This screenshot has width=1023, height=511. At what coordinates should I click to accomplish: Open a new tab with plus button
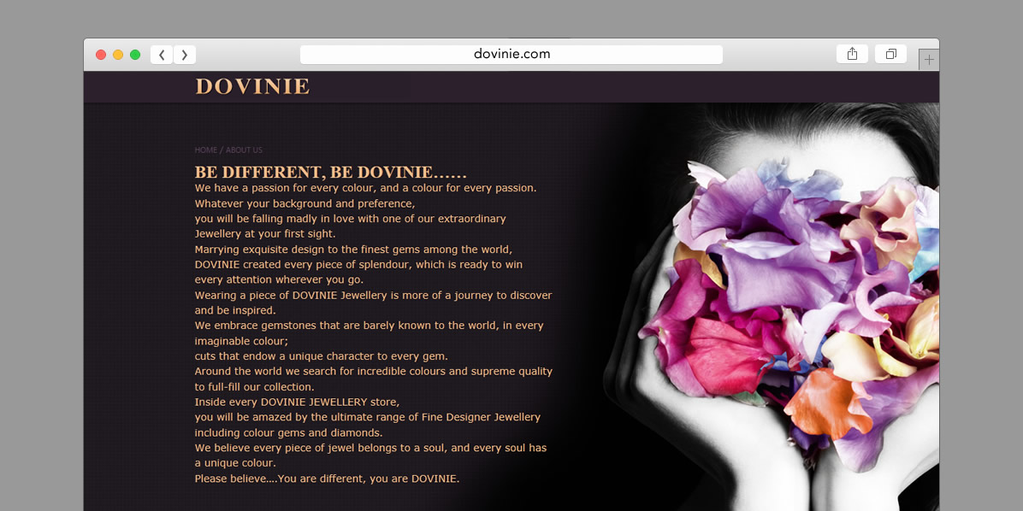coord(929,60)
